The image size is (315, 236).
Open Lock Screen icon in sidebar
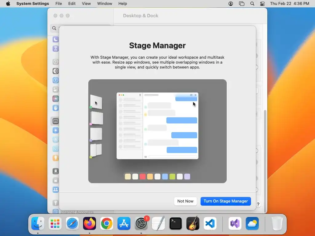[56, 171]
